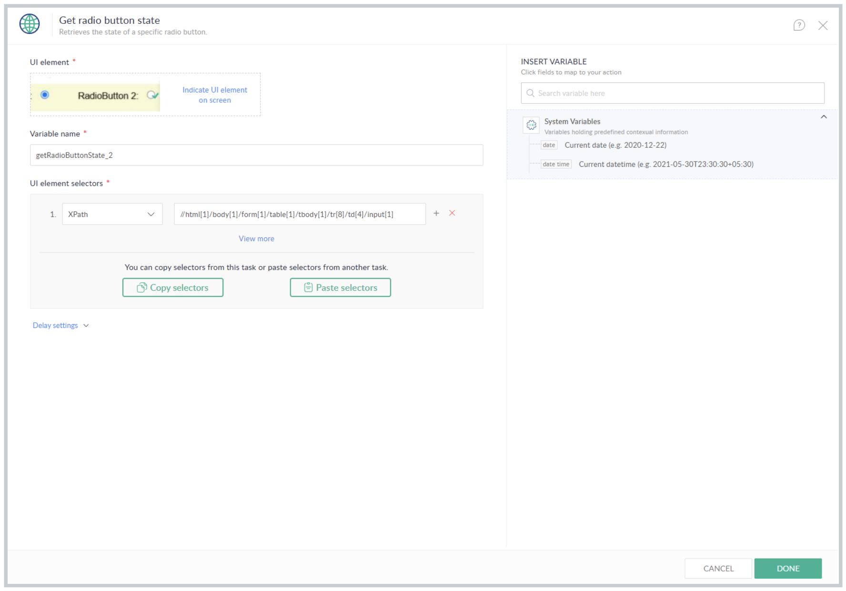846x591 pixels.
Task: Delete the XPath selector with red X
Action: (452, 213)
